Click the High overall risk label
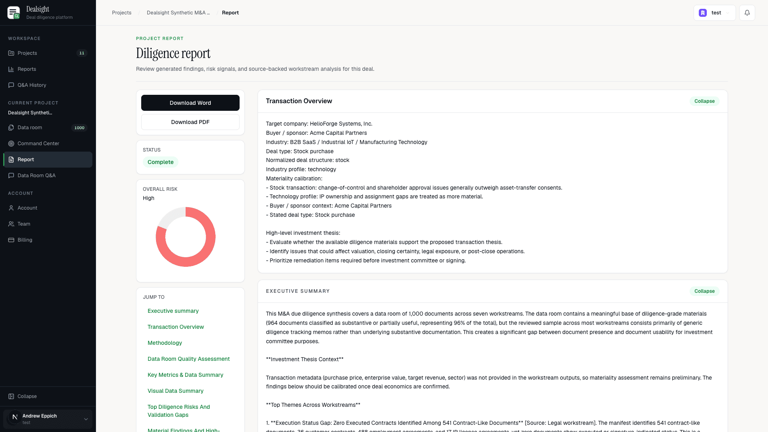The width and height of the screenshot is (768, 432). point(148,198)
